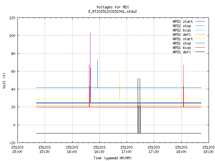Click y-axis tick value 100

tap(12, 36)
